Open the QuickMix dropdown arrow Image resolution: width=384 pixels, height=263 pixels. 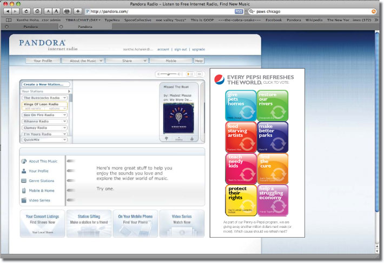[x=65, y=139]
